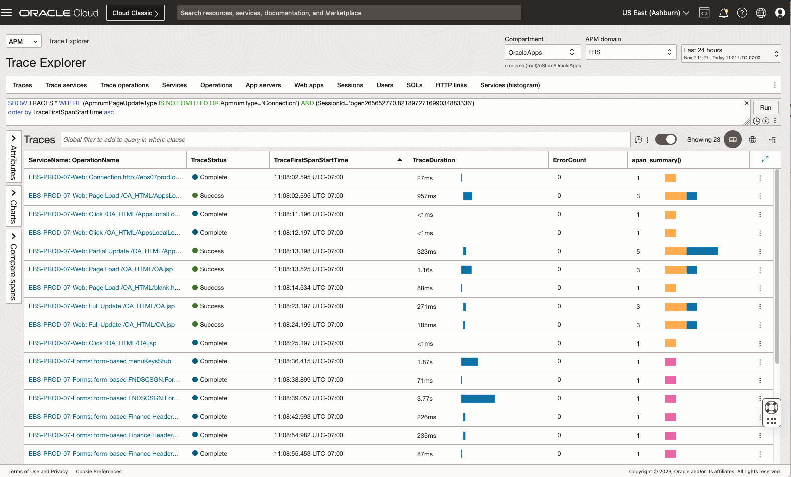The height and width of the screenshot is (477, 791).
Task: Open the notifications bell icon
Action: tap(723, 13)
